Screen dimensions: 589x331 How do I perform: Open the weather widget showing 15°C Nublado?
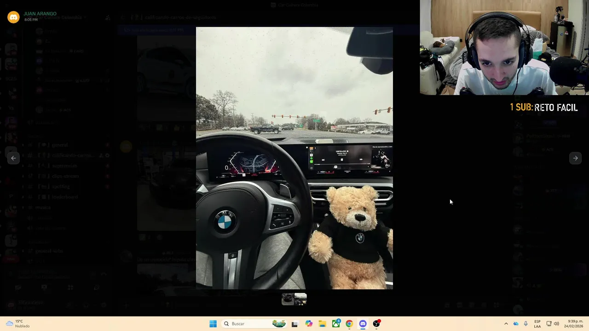coord(18,324)
